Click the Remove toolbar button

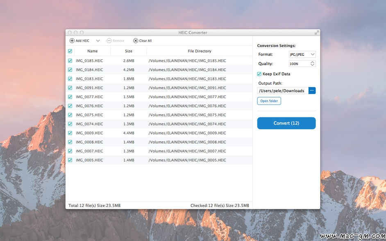[116, 41]
